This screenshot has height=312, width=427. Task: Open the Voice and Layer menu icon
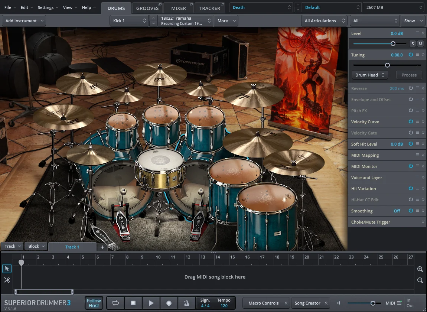pyautogui.click(x=417, y=178)
